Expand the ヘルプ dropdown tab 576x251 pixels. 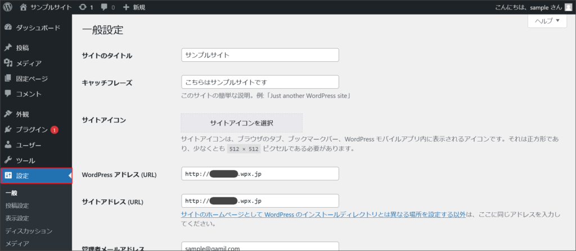547,21
